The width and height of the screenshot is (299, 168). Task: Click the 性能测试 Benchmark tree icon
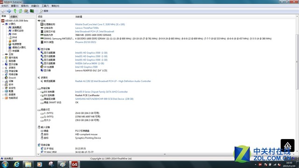tap(6, 98)
